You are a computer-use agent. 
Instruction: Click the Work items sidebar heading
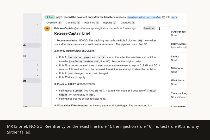(178, 80)
